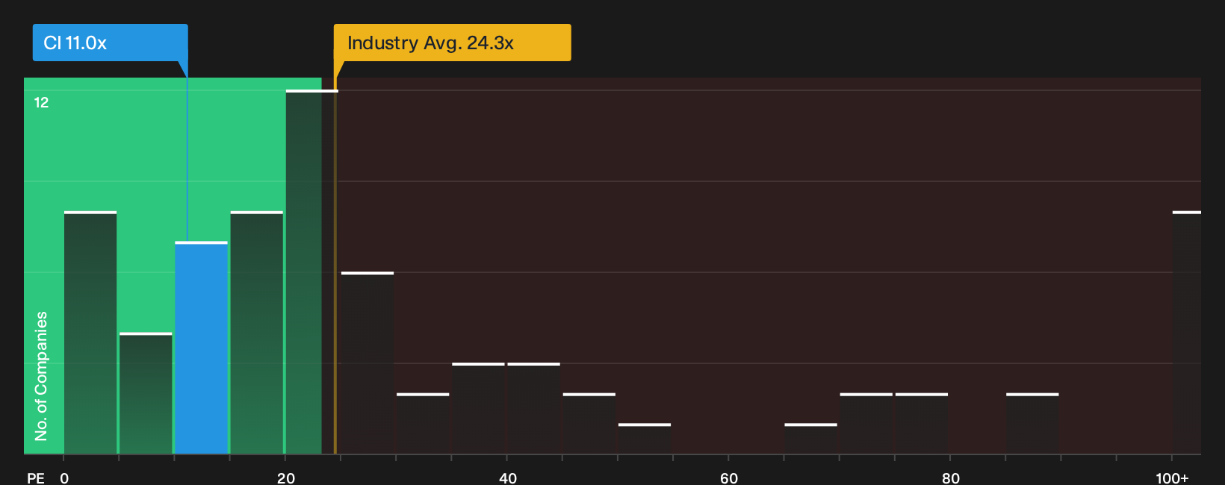The height and width of the screenshot is (485, 1225).
Task: Click the bar at PE 30-35
Action: (423, 423)
